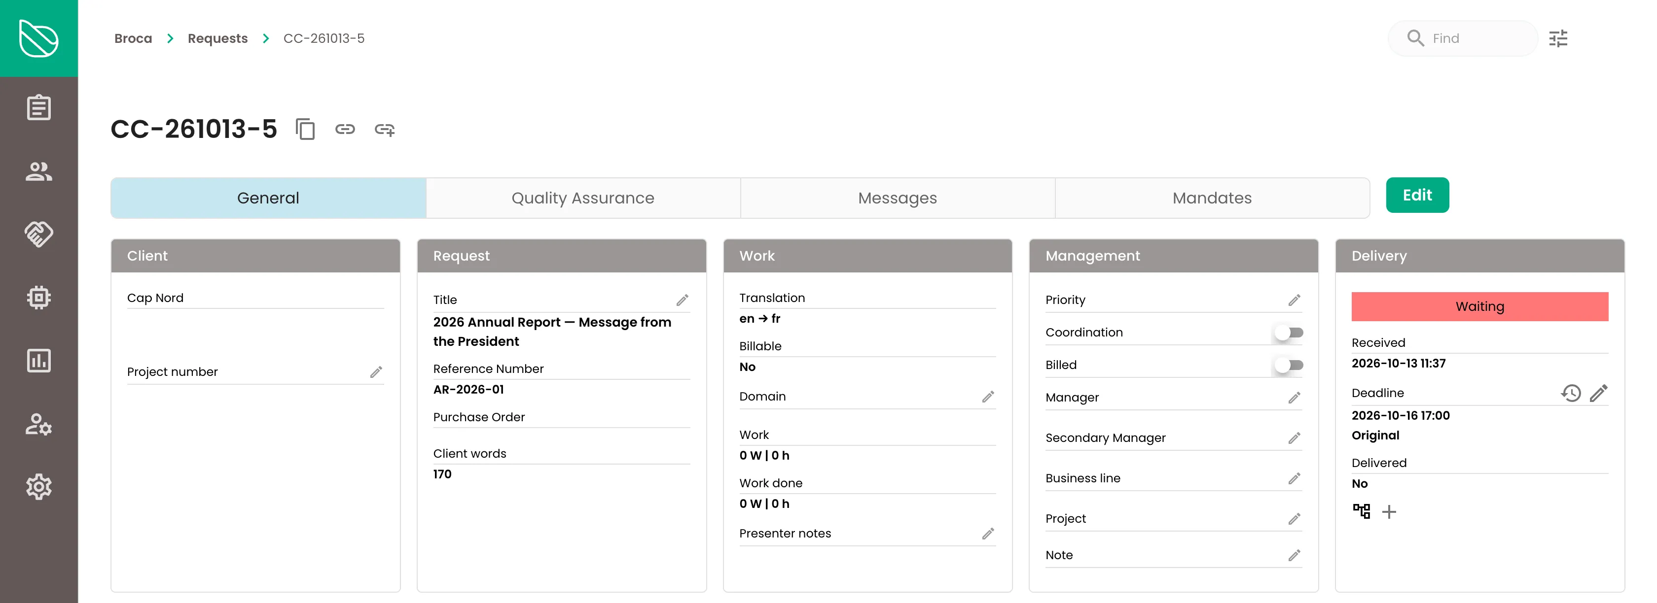Click the Waiting status banner

click(1479, 306)
